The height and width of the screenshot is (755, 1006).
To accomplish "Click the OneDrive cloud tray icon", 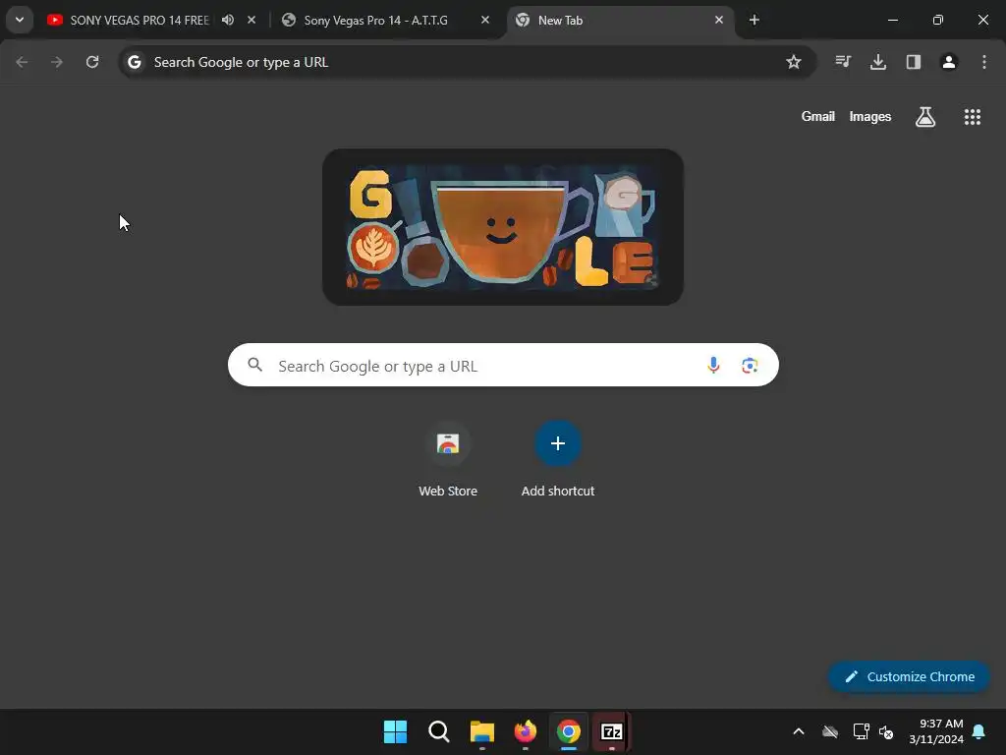I will 830,731.
